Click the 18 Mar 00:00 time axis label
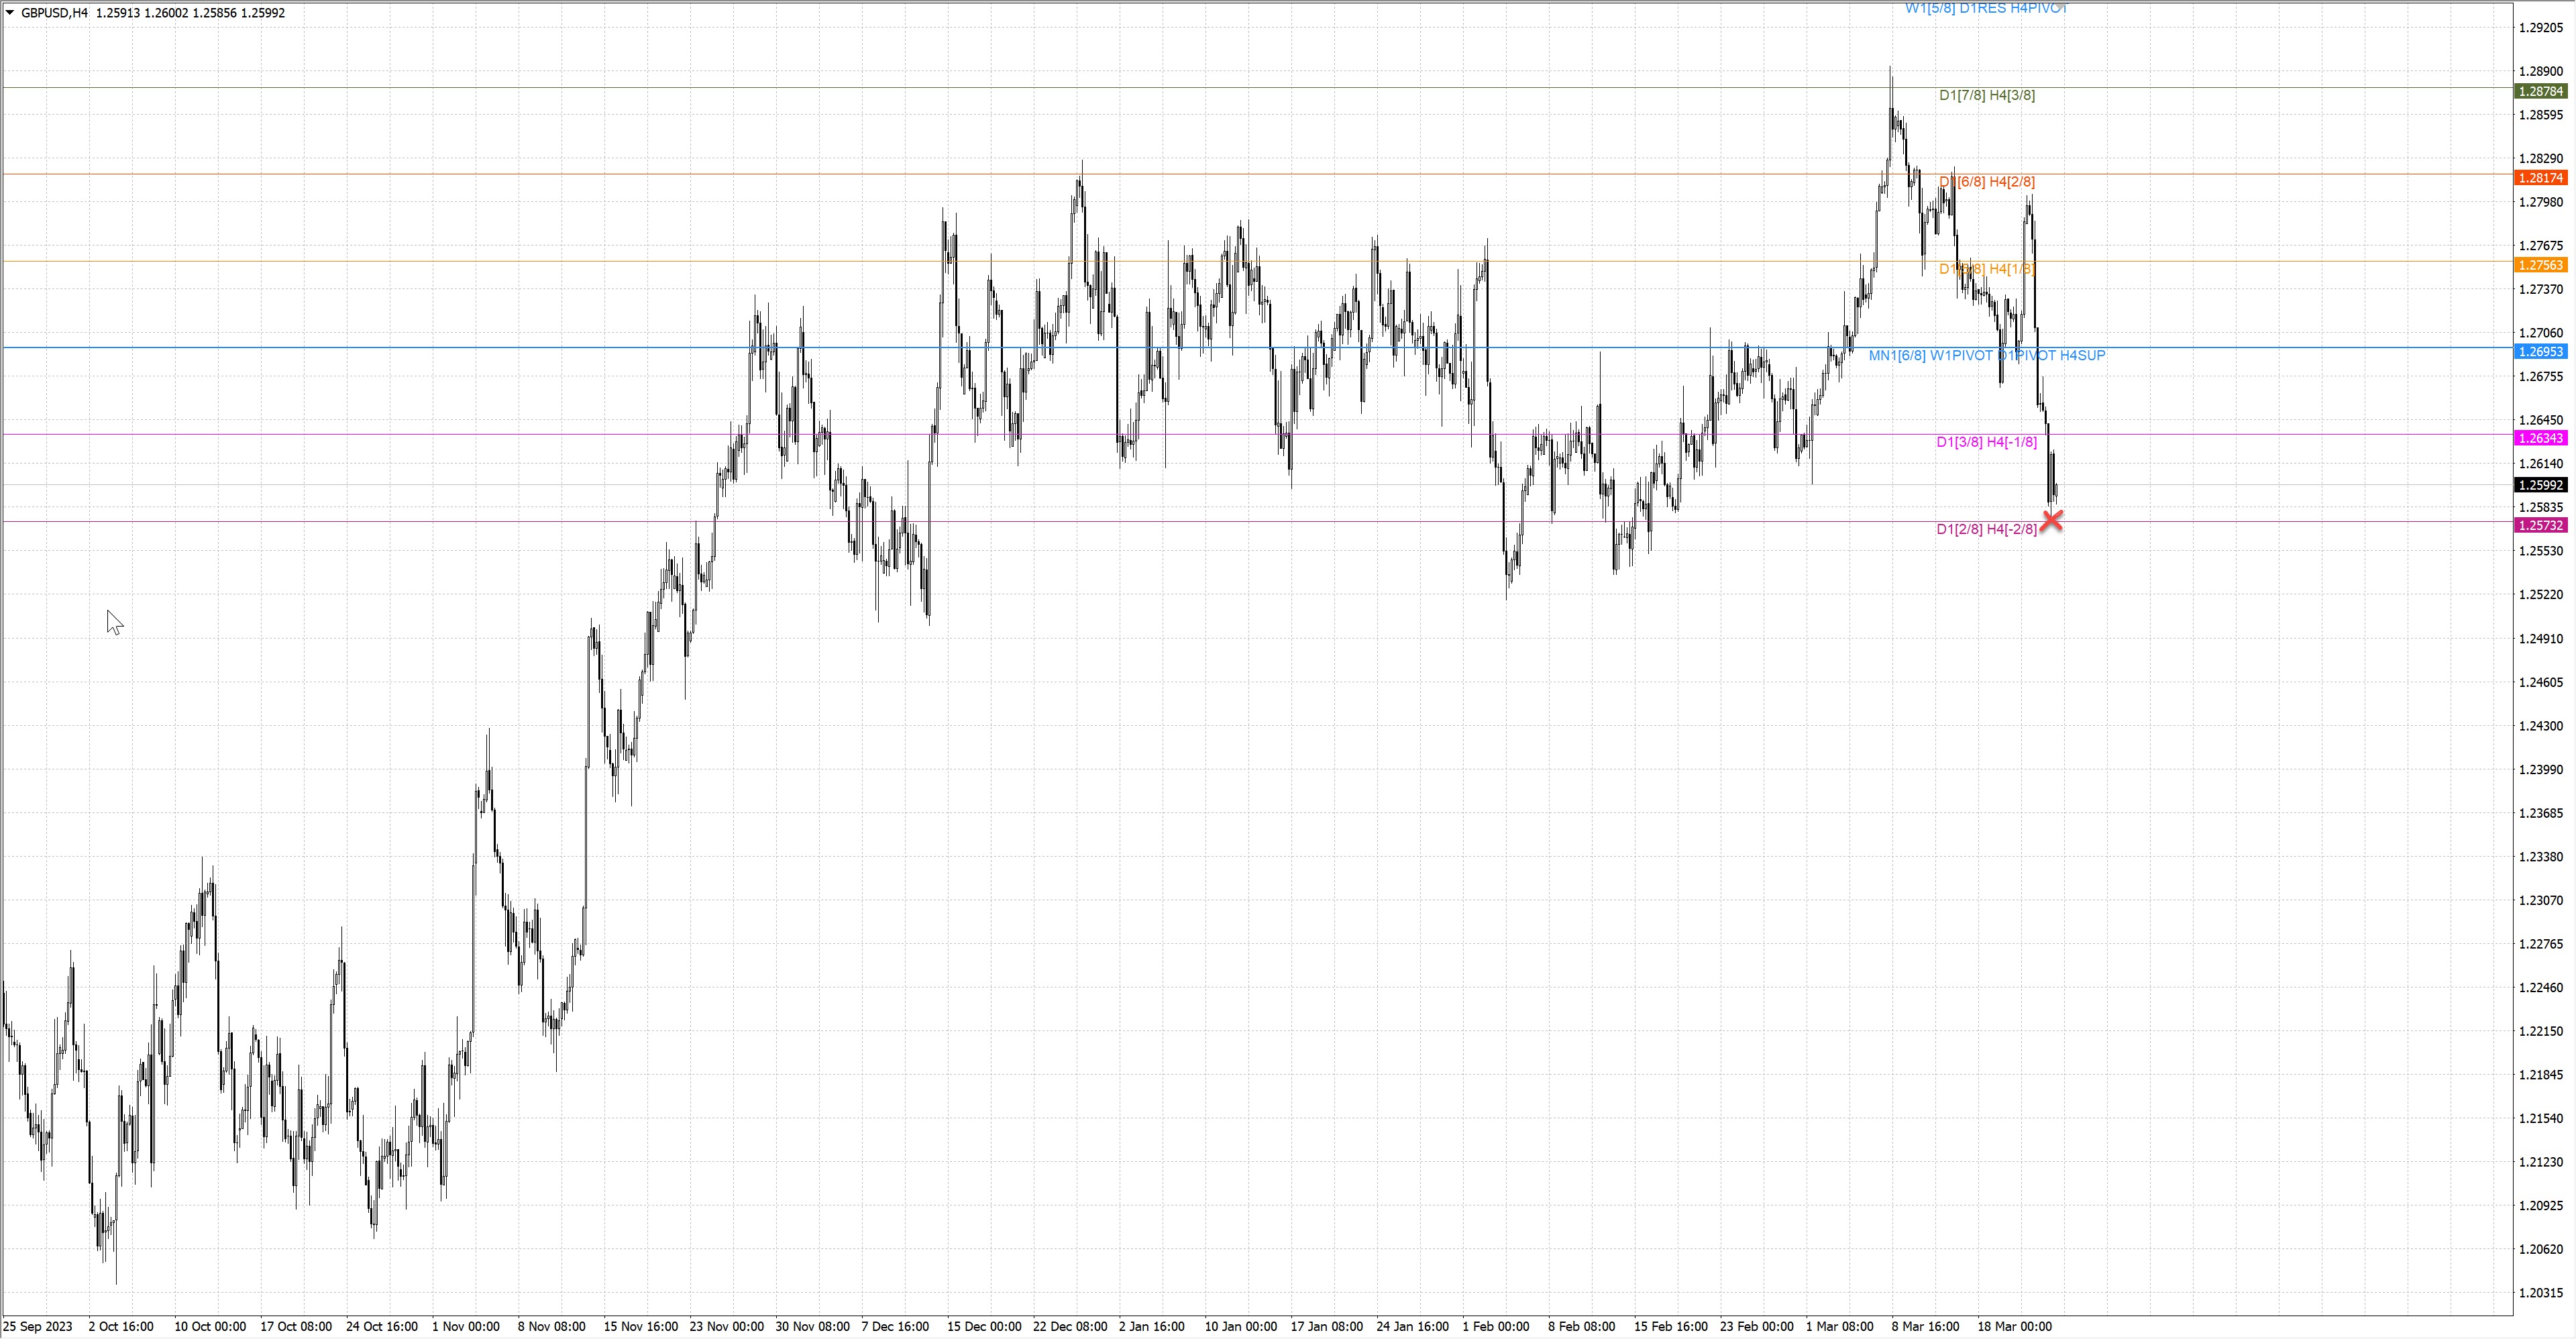 (2014, 1326)
